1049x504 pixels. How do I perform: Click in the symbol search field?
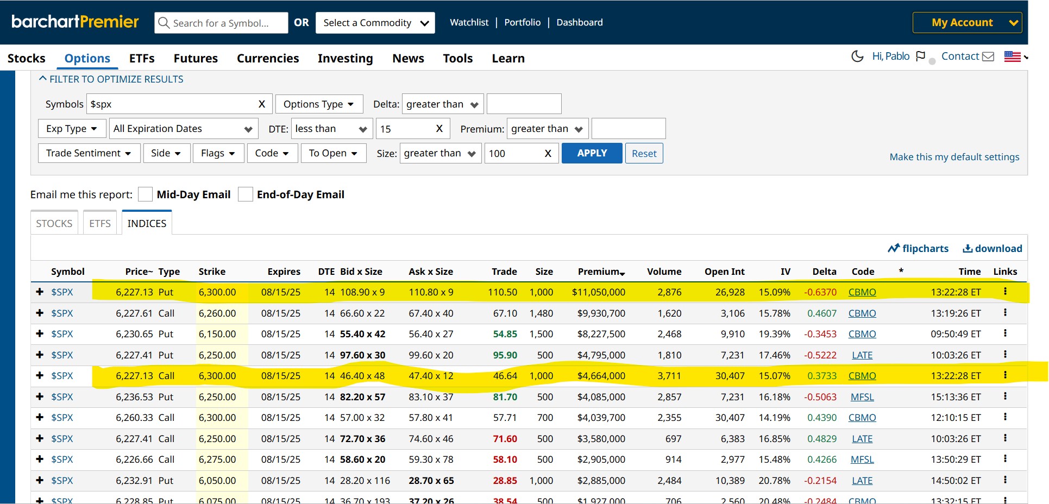click(221, 23)
